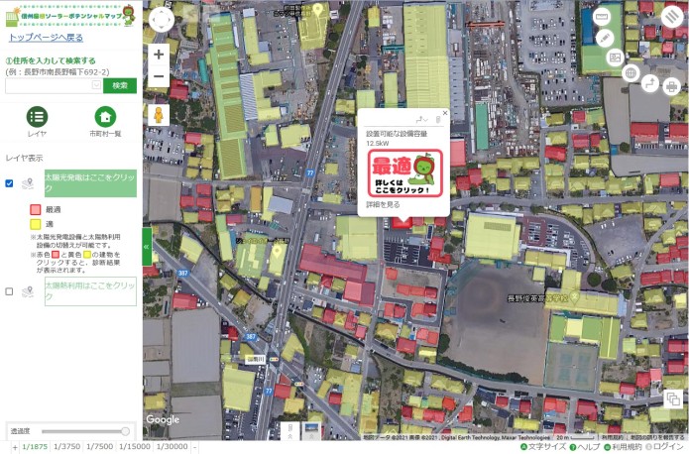Viewport: 689px width, 454px height.
Task: Click the 詳細を見る link in popup
Action: [x=383, y=204]
